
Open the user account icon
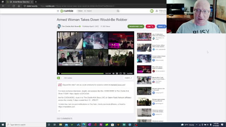(x=157, y=11)
